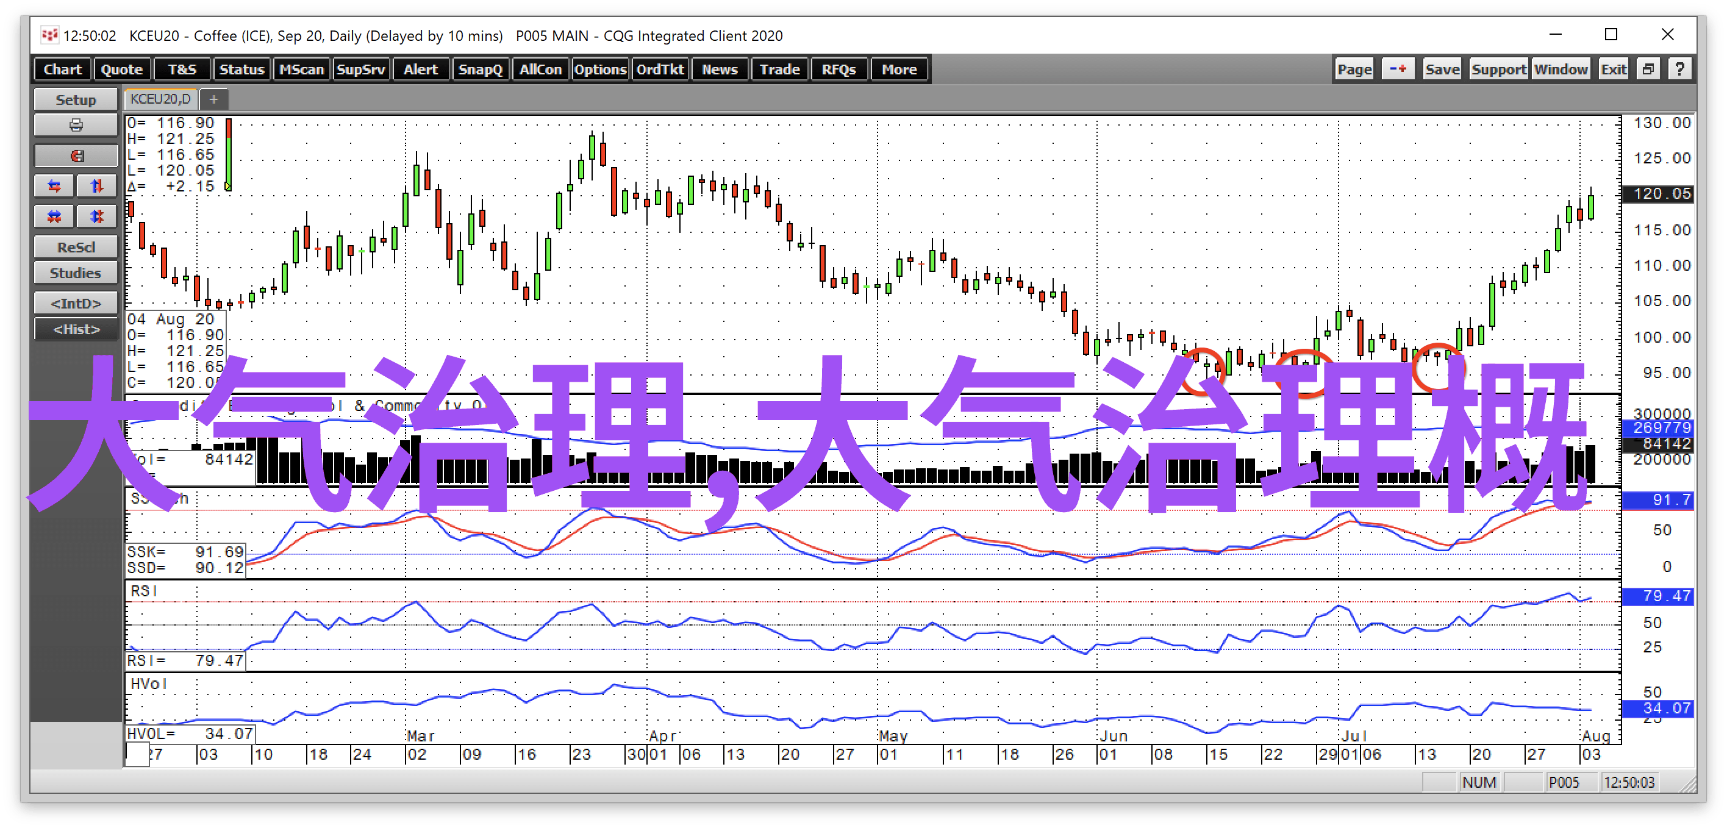This screenshot has height=828, width=1727.
Task: Click the 04 Aug 20 date readout
Action: pyautogui.click(x=171, y=319)
